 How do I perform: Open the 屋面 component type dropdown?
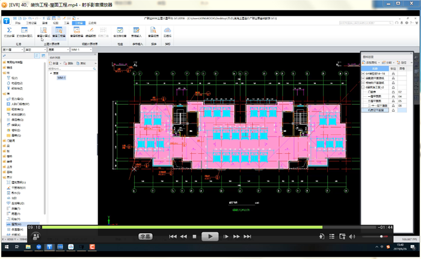tap(58, 50)
